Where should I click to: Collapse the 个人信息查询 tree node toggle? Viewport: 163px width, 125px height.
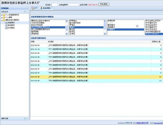[2, 15]
